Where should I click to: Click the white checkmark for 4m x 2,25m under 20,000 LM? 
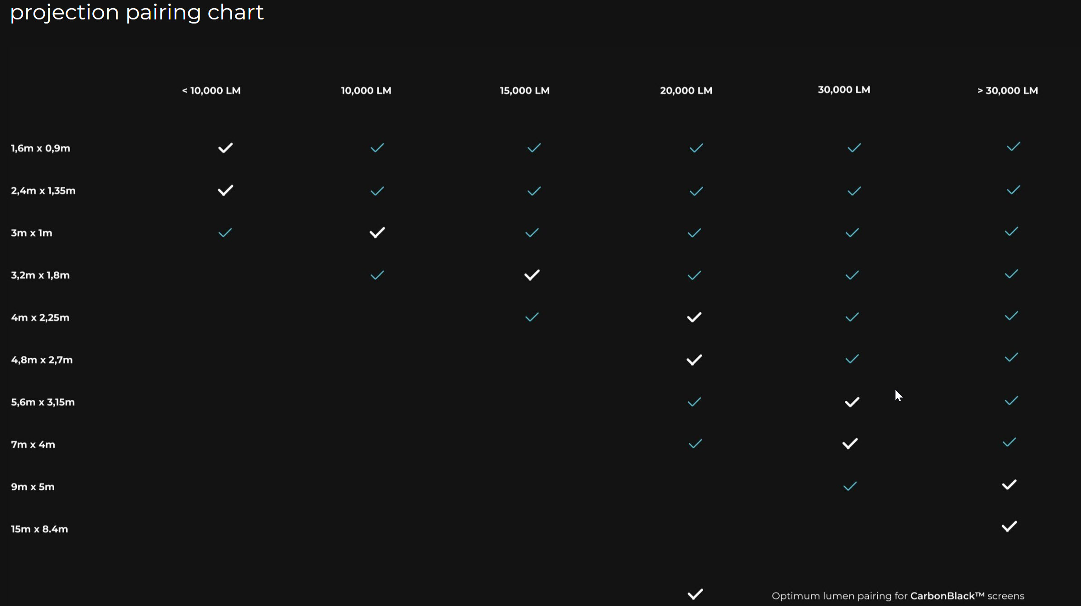coord(694,317)
